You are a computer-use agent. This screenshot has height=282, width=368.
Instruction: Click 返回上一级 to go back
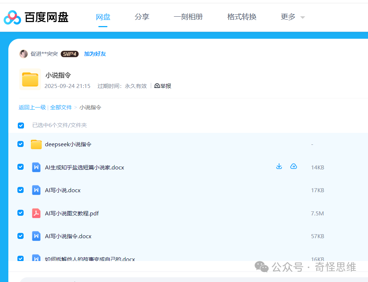pyautogui.click(x=32, y=107)
